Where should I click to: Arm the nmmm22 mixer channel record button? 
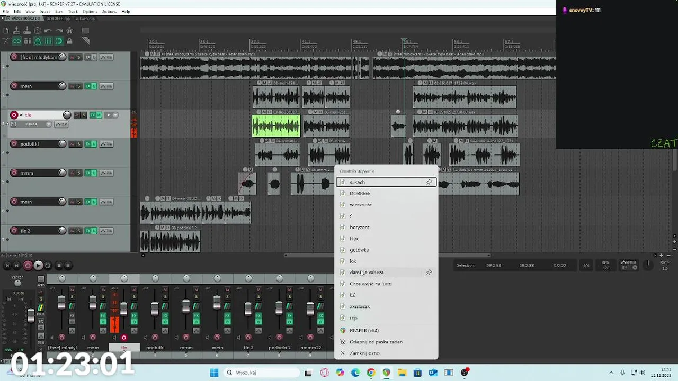pyautogui.click(x=310, y=337)
